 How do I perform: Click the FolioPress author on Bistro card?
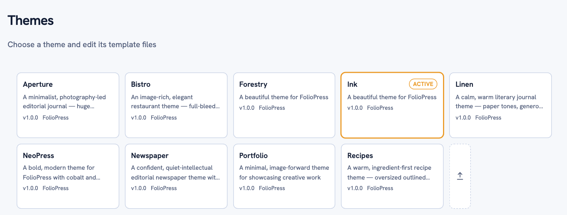[x=164, y=118]
